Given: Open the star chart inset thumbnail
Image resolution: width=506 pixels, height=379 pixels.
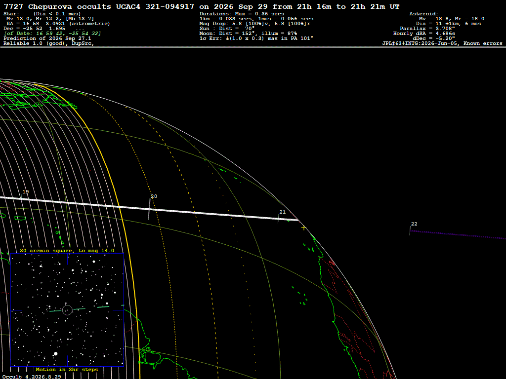Looking at the screenshot, I should (67, 310).
